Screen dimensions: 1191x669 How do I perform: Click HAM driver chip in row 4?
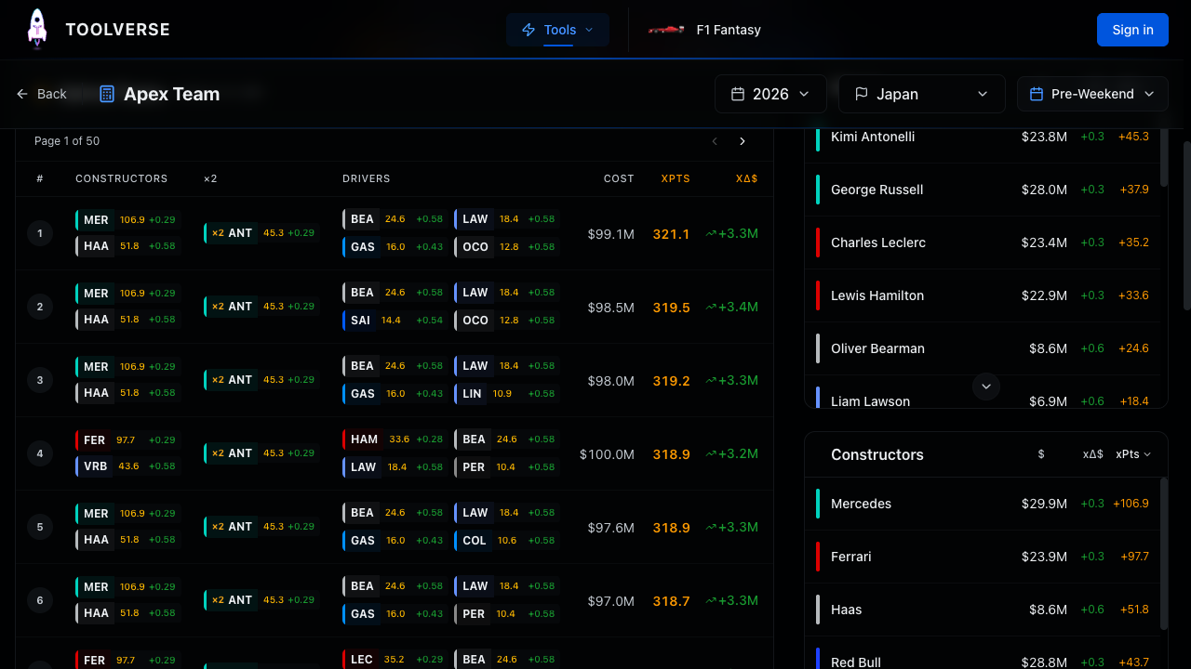coord(395,439)
